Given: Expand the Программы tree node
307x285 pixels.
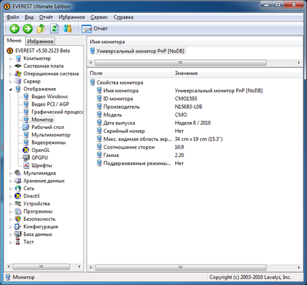Looking at the screenshot, I should pyautogui.click(x=10, y=211).
